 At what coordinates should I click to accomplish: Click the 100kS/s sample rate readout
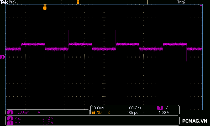(135, 108)
